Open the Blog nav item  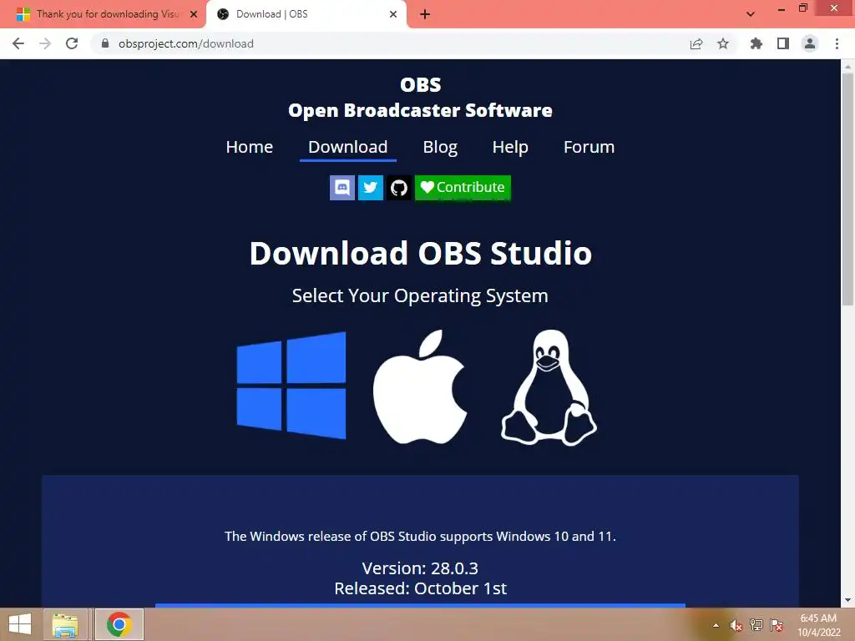(x=440, y=147)
